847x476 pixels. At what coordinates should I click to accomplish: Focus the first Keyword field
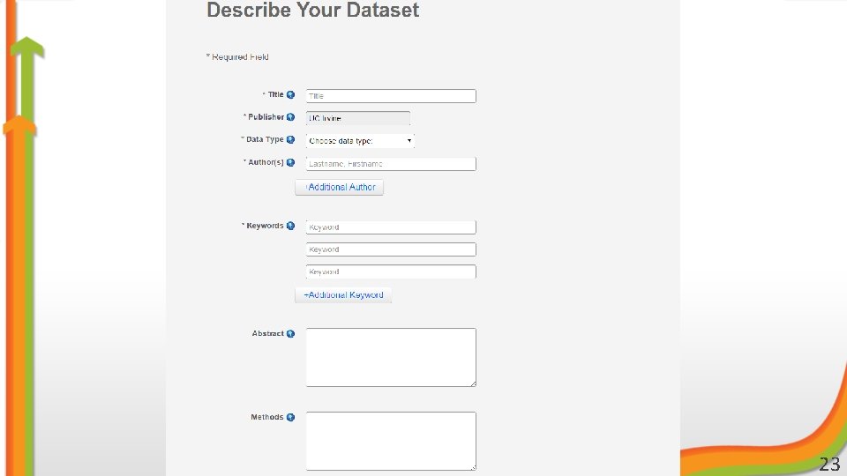(391, 227)
